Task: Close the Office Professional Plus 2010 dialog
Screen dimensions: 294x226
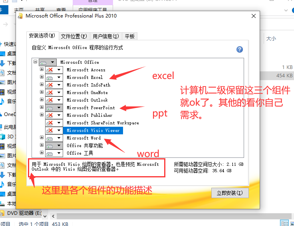Action: [x=254, y=16]
